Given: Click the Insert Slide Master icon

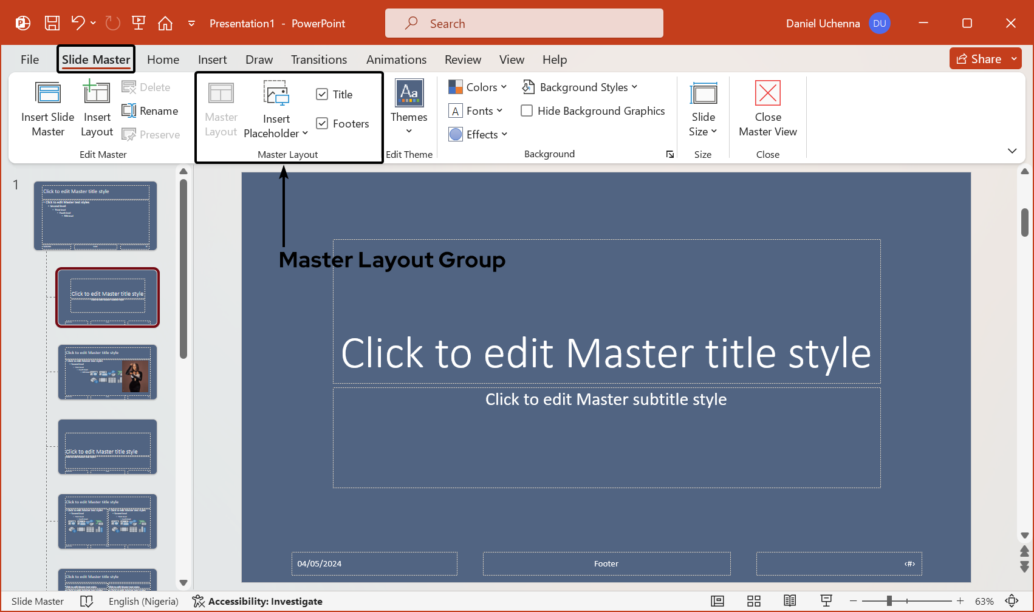Looking at the screenshot, I should coord(48,94).
